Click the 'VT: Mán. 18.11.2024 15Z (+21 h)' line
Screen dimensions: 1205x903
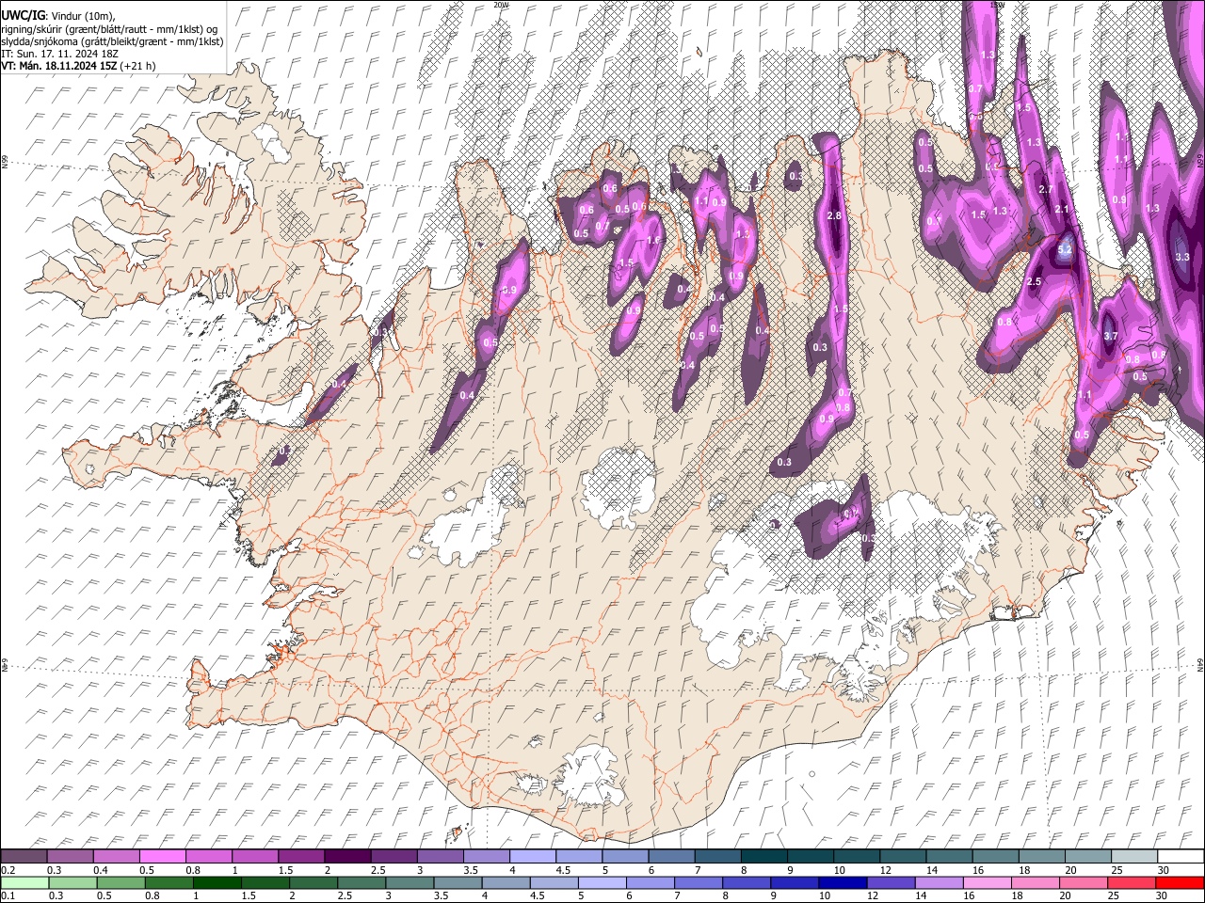click(78, 66)
